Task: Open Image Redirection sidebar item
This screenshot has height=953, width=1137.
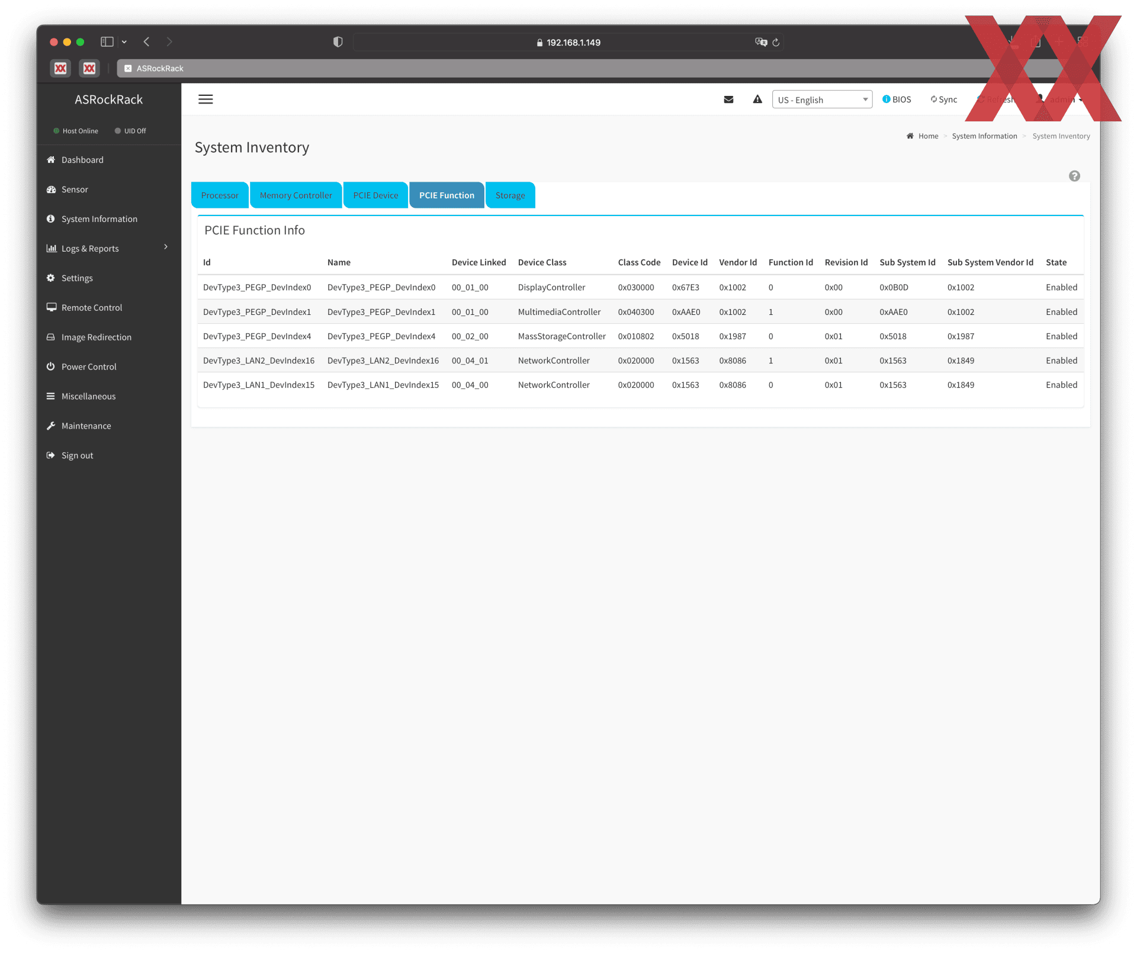Action: (x=108, y=337)
